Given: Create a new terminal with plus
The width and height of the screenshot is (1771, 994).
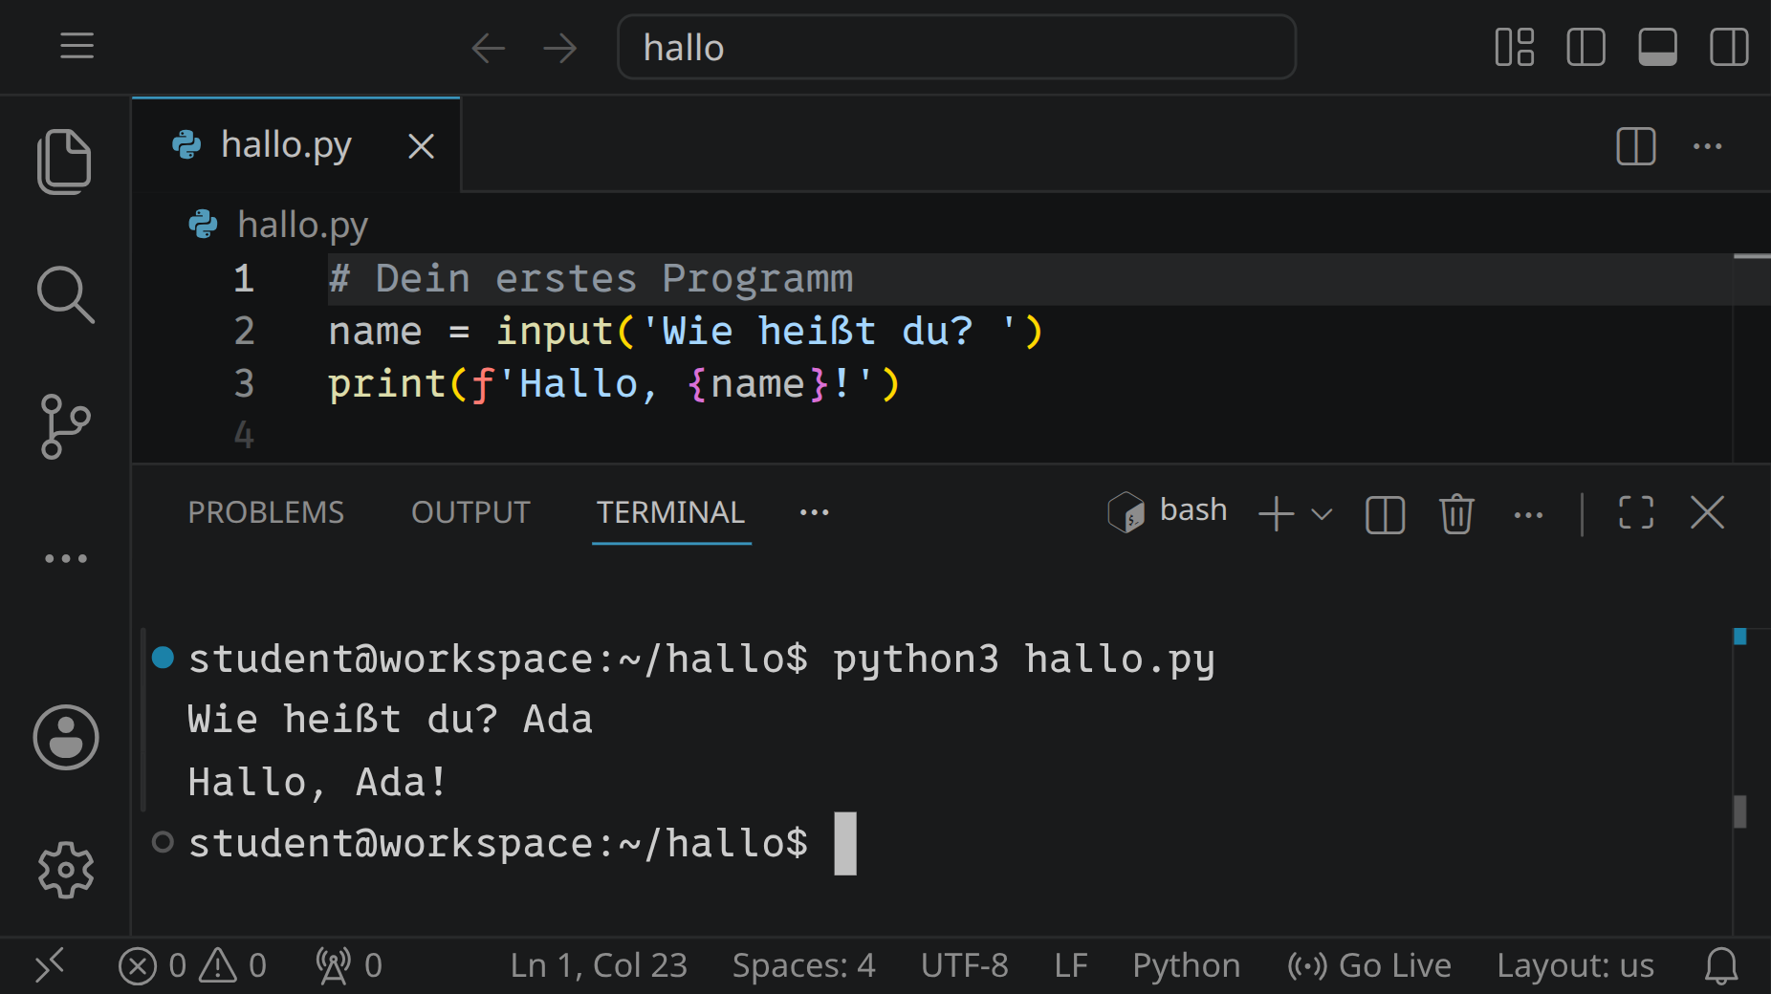Looking at the screenshot, I should [x=1276, y=513].
